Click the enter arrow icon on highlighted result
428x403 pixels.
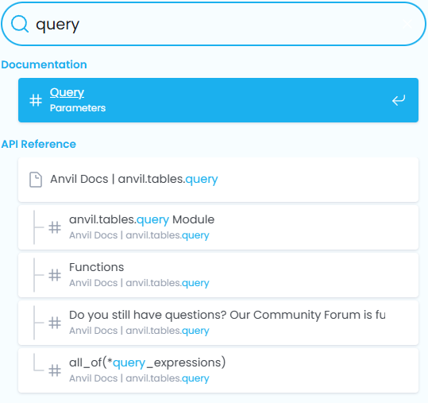tap(399, 100)
